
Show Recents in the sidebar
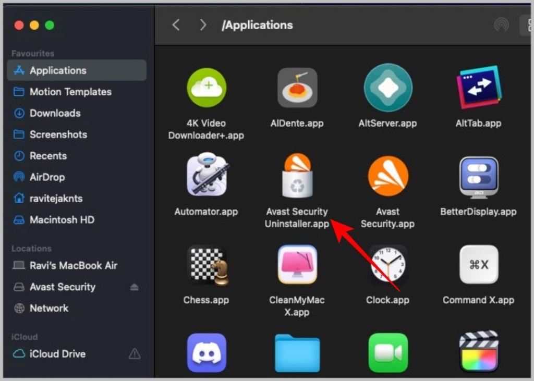click(77, 156)
